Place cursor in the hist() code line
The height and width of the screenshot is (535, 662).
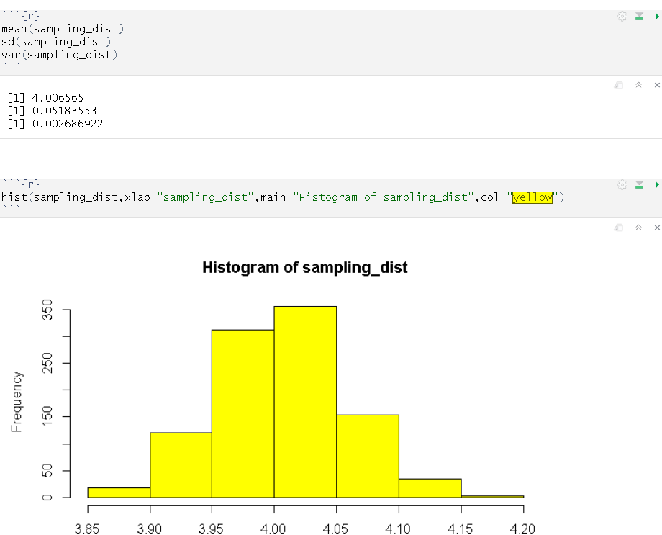click(216, 197)
